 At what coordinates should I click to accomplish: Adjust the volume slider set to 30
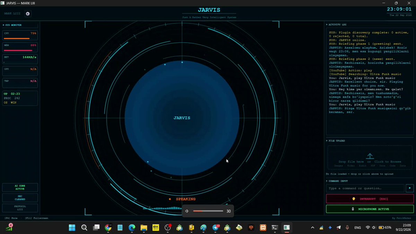click(208, 211)
